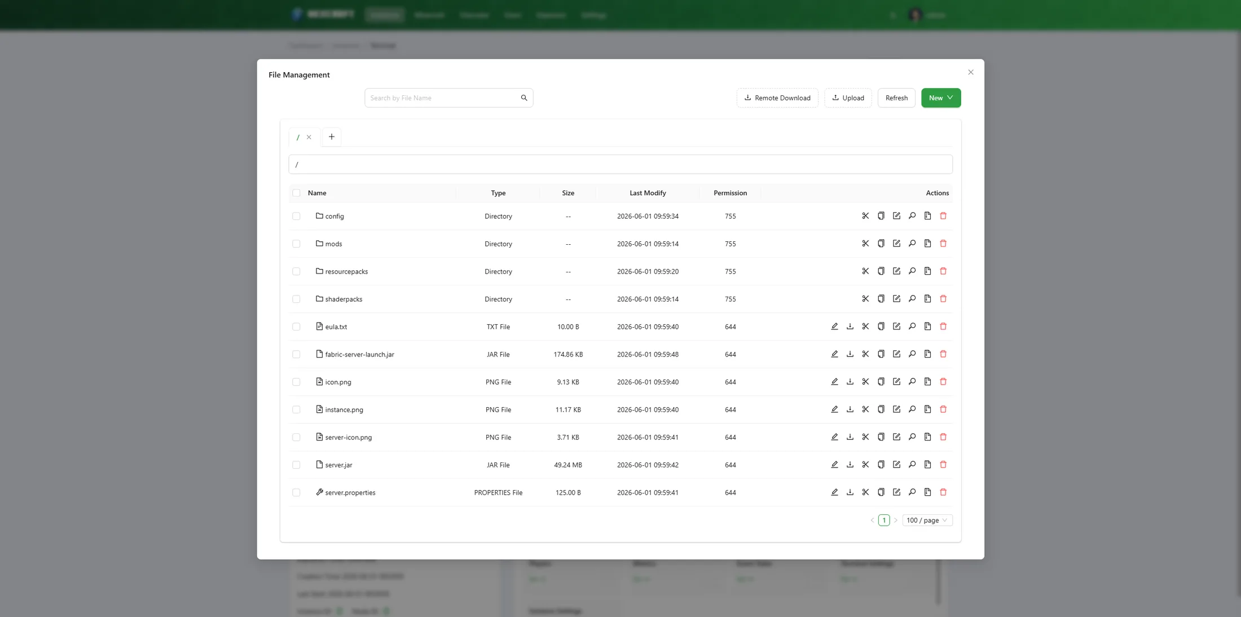The height and width of the screenshot is (617, 1241).
Task: Copy the mods directory
Action: point(881,244)
